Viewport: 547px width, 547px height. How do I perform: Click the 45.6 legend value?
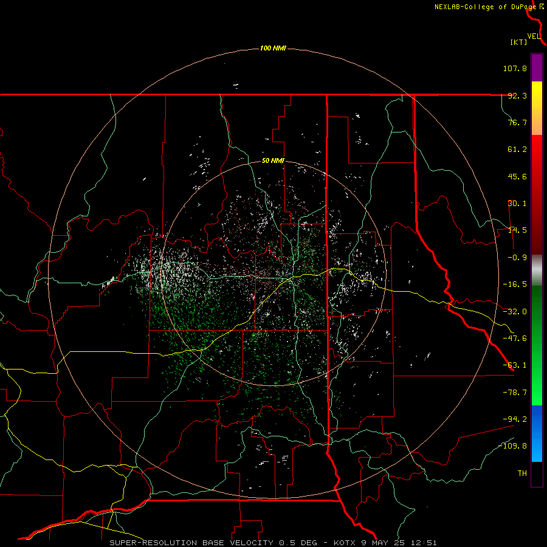517,176
